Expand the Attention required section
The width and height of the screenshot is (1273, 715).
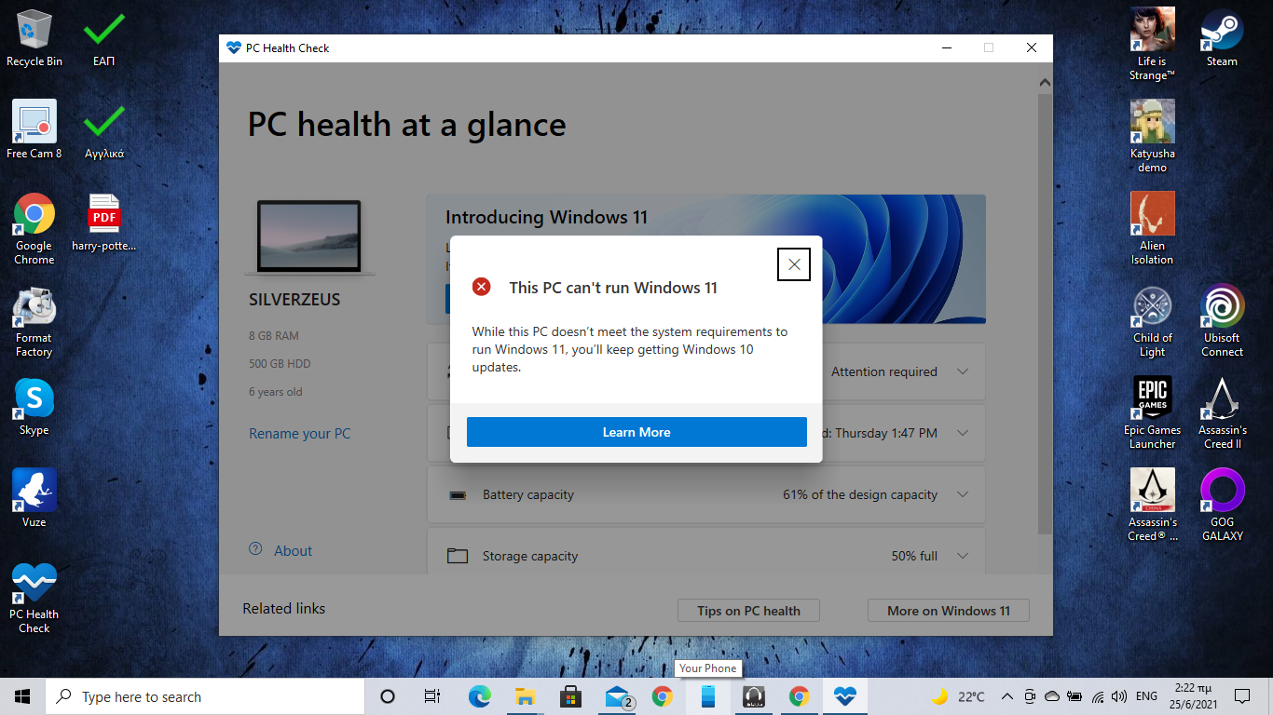pyautogui.click(x=963, y=371)
